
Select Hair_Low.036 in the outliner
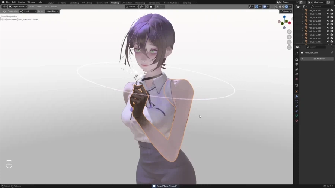tap(315, 31)
